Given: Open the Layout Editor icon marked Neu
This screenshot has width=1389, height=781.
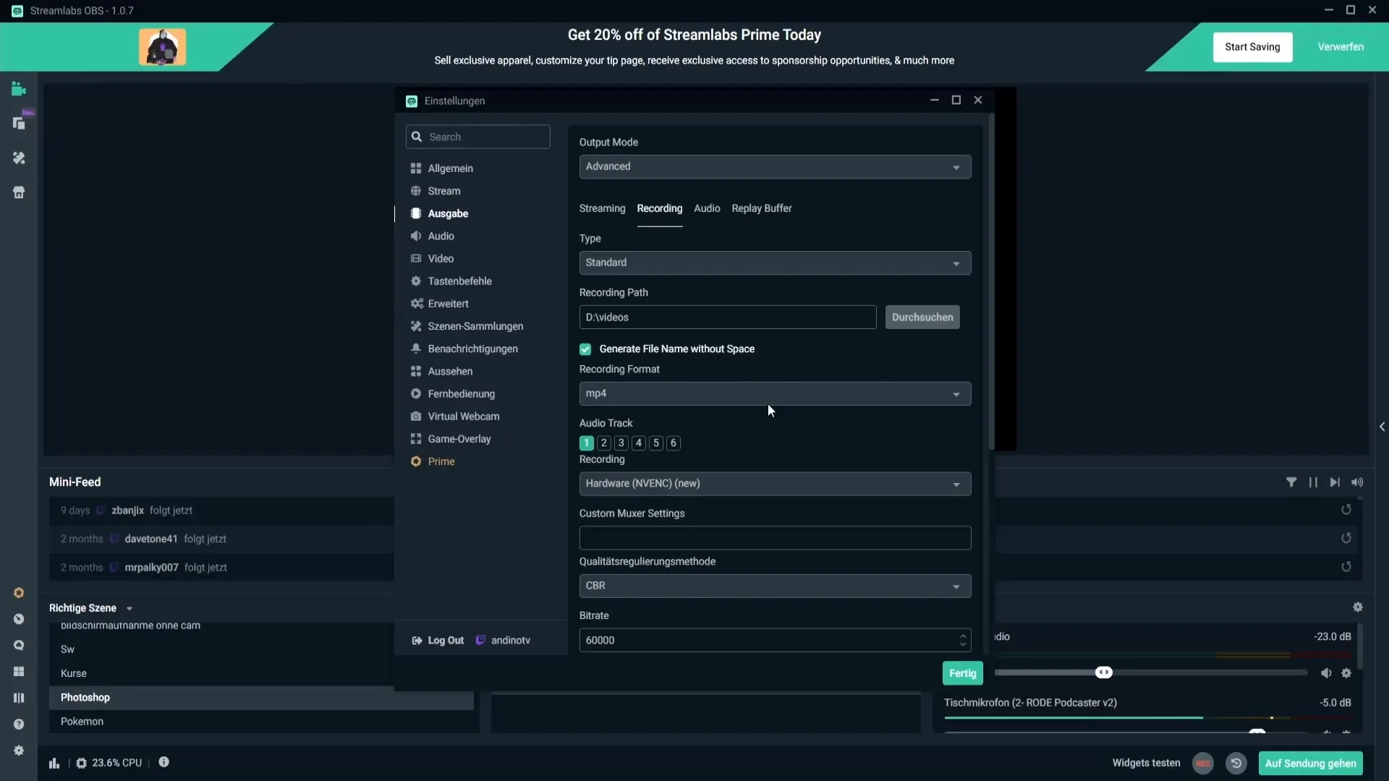Looking at the screenshot, I should click(x=19, y=124).
